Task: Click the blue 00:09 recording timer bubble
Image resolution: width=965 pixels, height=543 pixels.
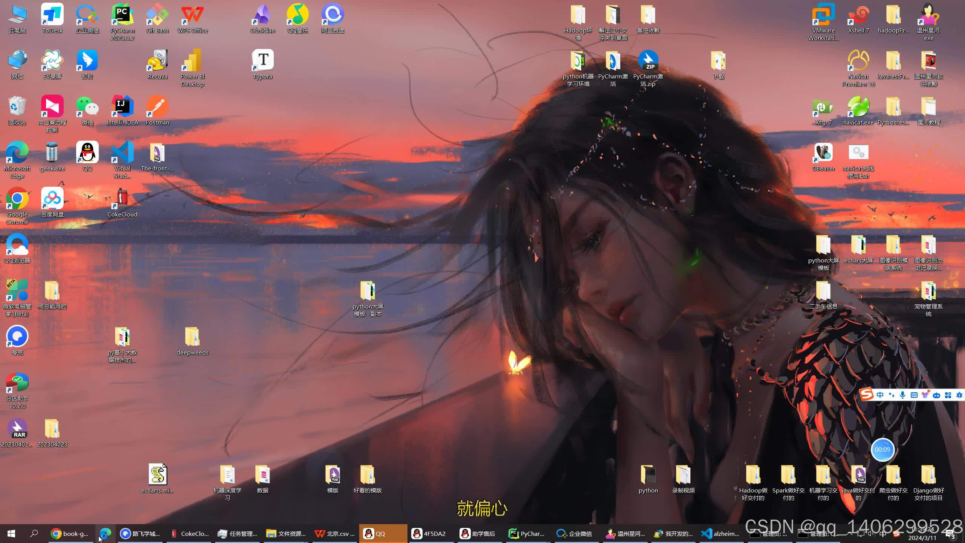Action: [882, 449]
